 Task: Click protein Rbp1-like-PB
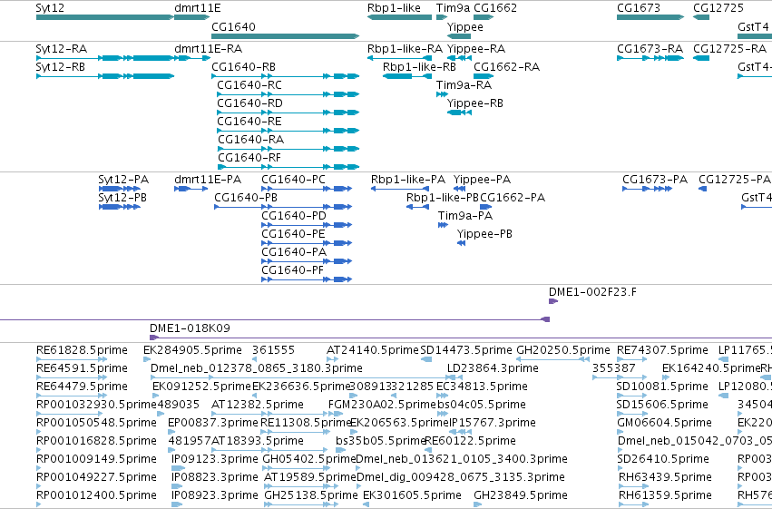click(417, 207)
